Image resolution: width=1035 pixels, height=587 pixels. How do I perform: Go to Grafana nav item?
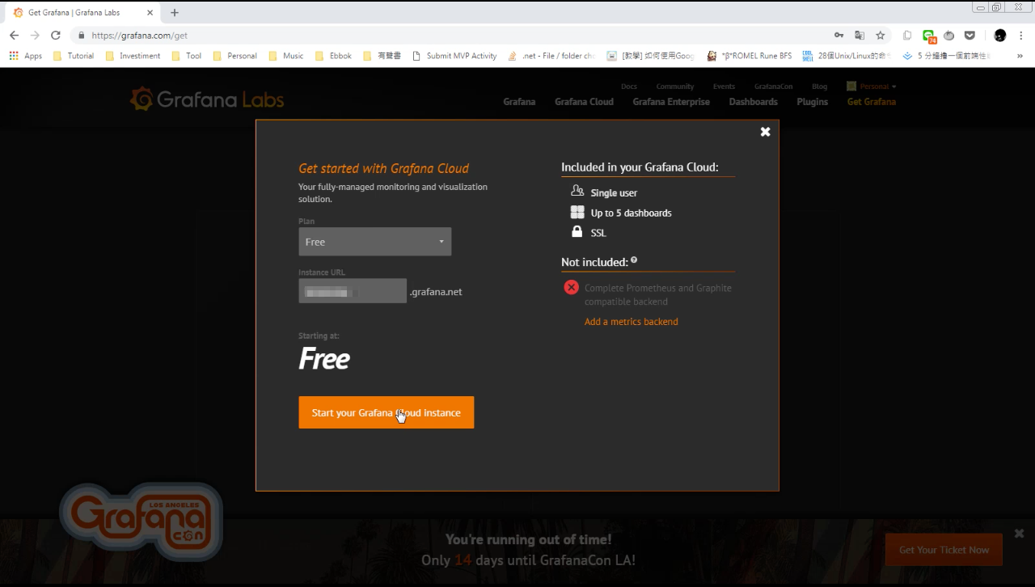click(519, 102)
